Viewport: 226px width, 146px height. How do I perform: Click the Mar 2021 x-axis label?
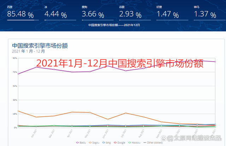click(52, 133)
